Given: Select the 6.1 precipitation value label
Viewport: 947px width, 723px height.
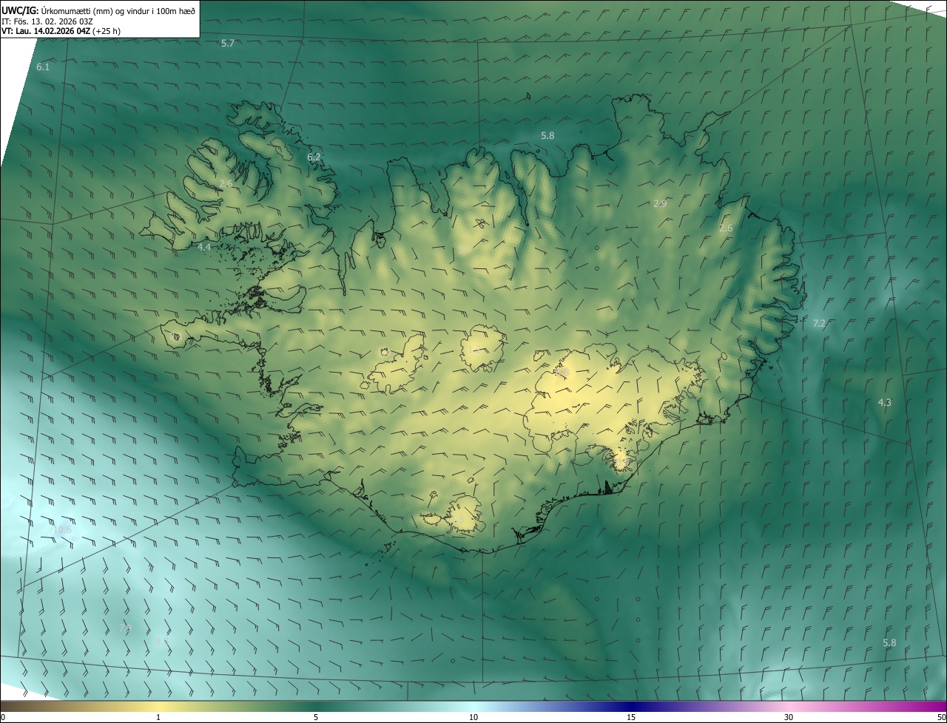Looking at the screenshot, I should coord(43,67).
